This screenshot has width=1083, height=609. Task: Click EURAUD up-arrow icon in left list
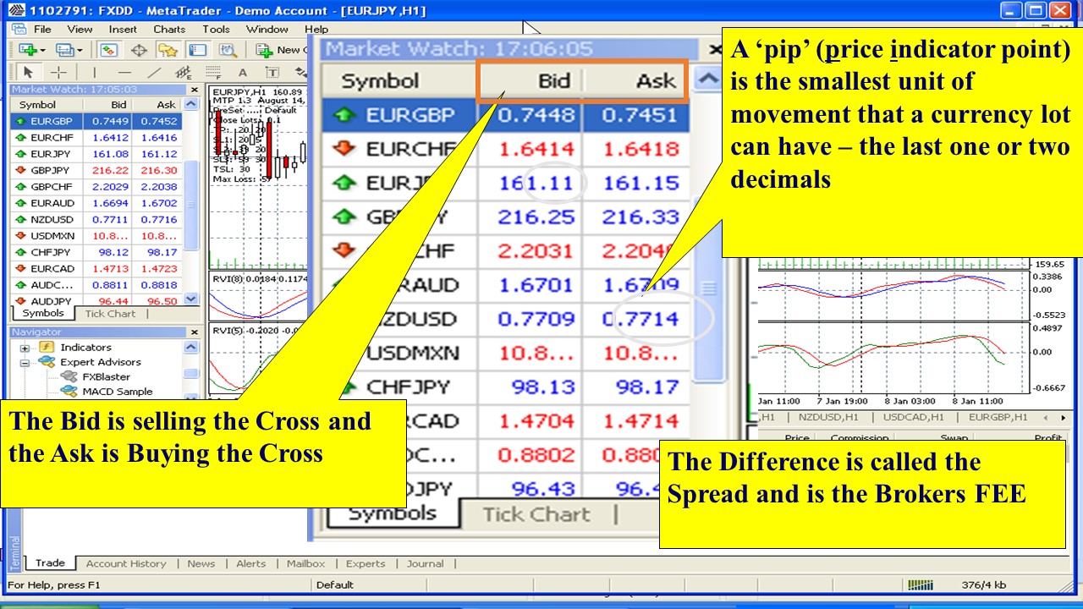pyautogui.click(x=21, y=203)
